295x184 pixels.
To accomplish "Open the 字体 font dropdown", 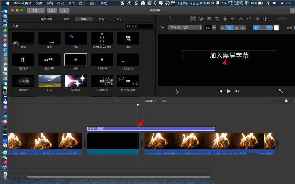I will point(185,28).
